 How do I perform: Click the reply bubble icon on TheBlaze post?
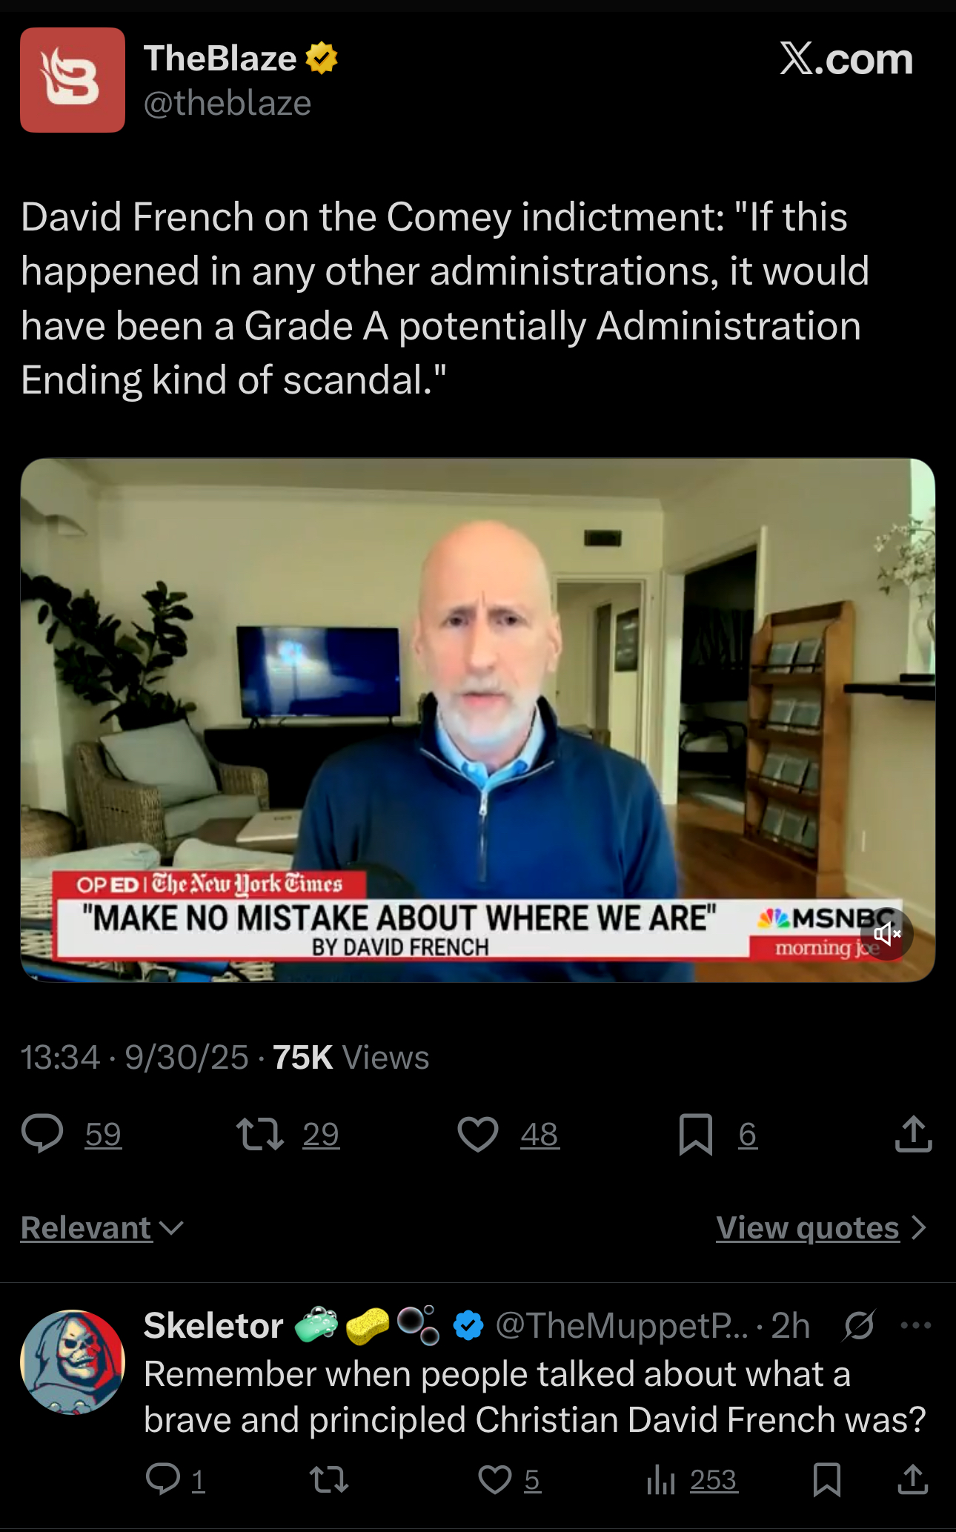point(42,1134)
